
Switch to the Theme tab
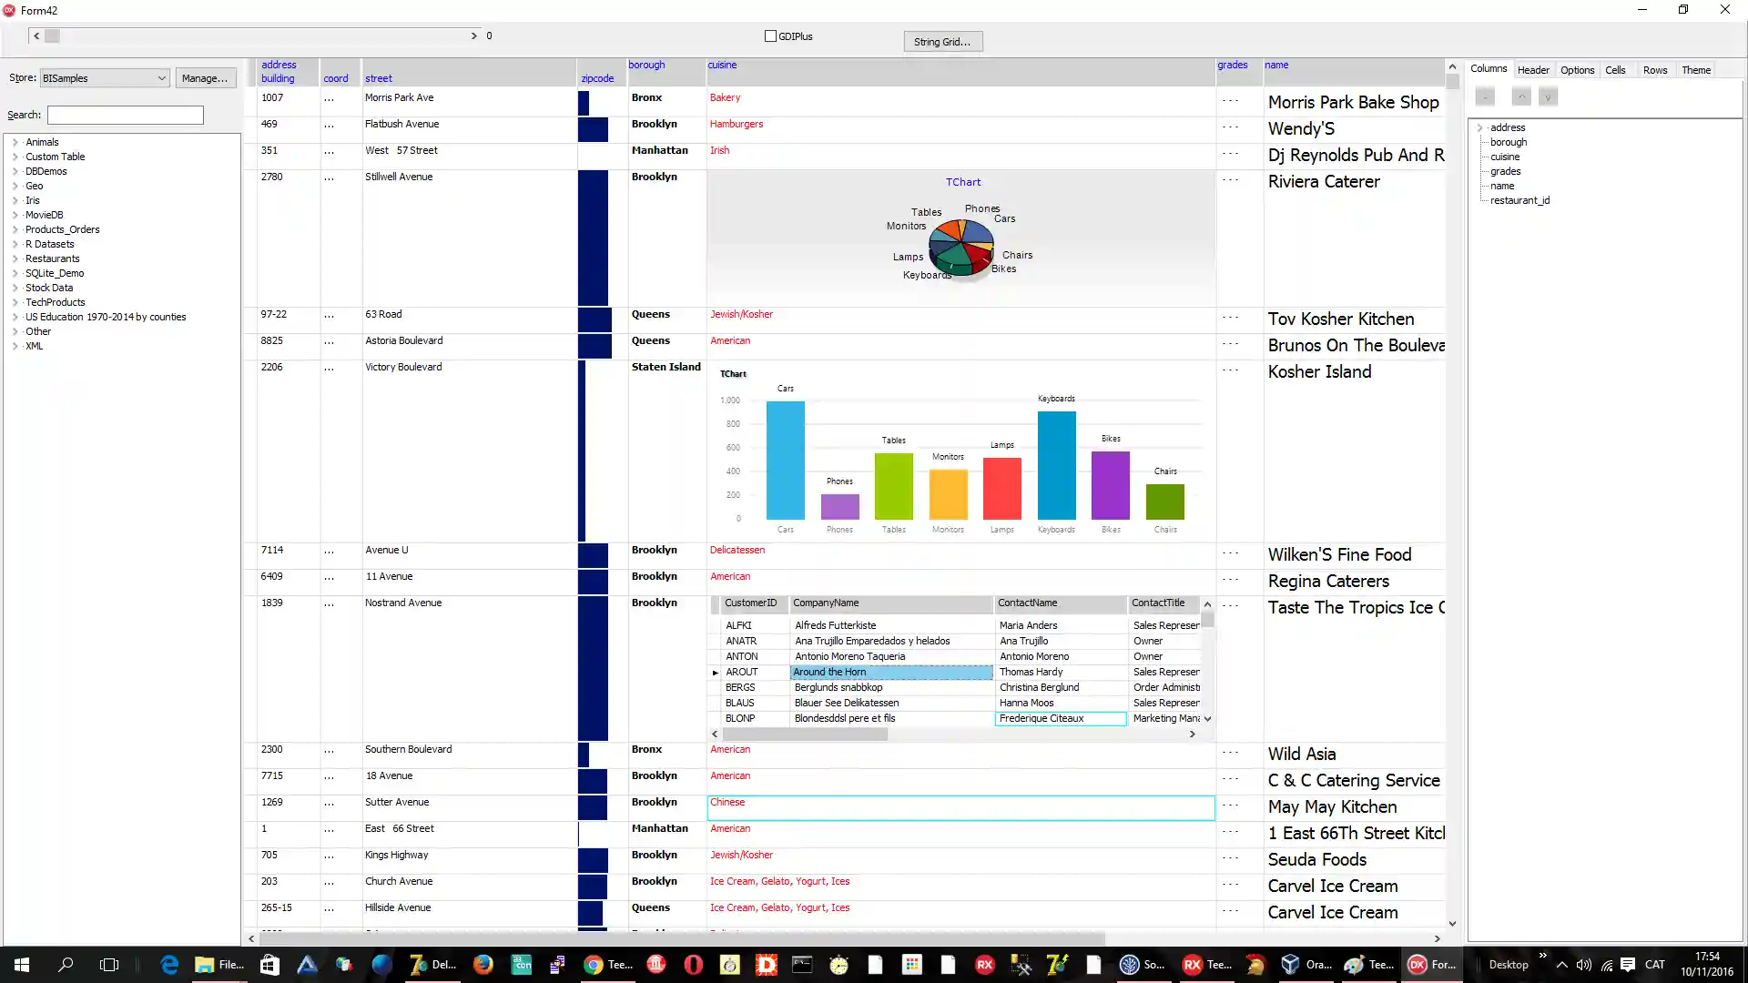pyautogui.click(x=1695, y=70)
